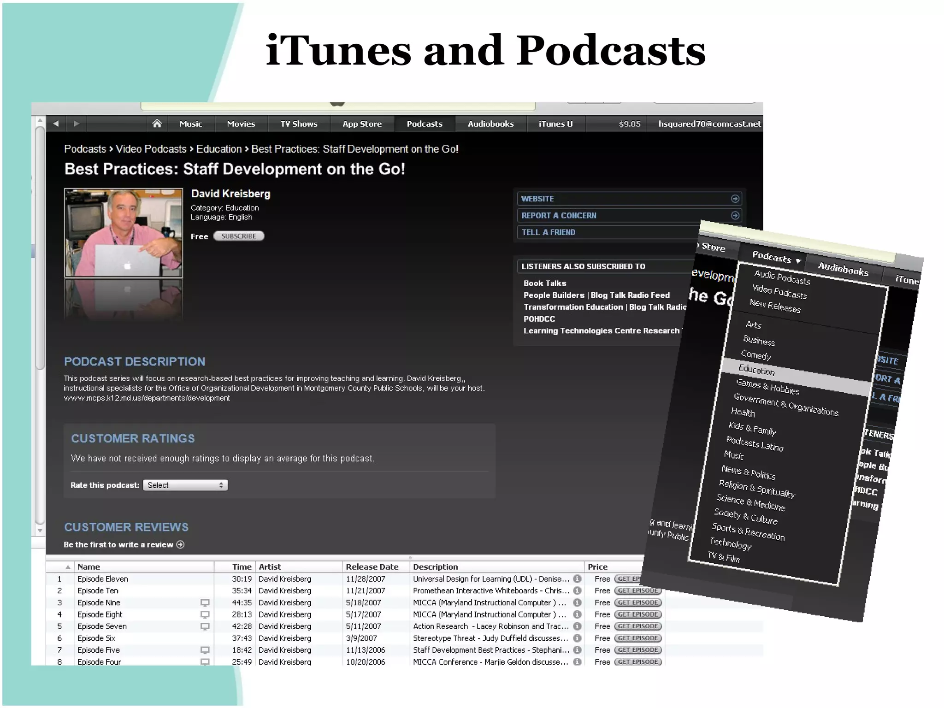Viewport: 944px width, 708px height.
Task: Click Be the first to write a review
Action: (118, 544)
